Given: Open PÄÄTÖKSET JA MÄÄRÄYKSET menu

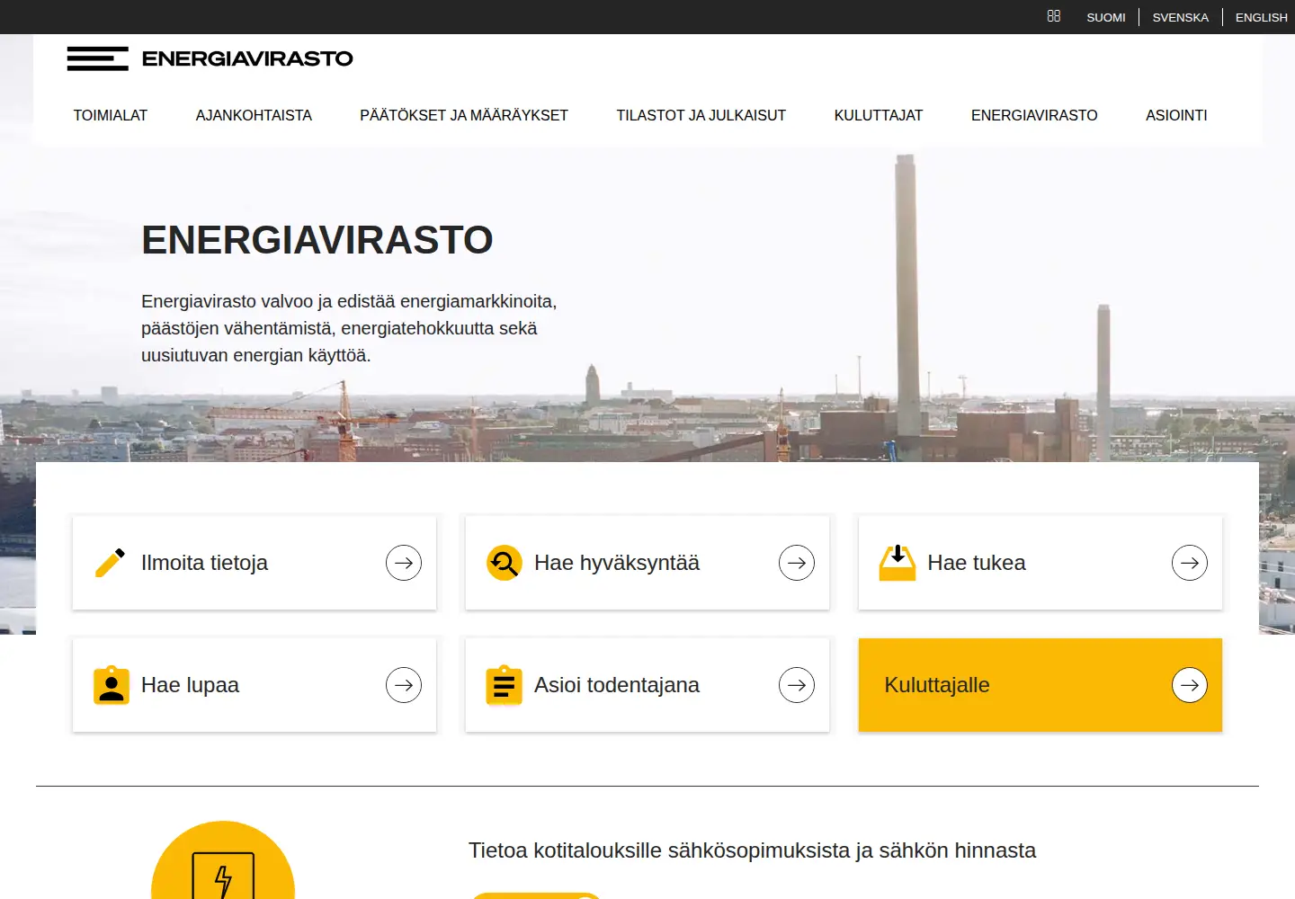Looking at the screenshot, I should (464, 115).
